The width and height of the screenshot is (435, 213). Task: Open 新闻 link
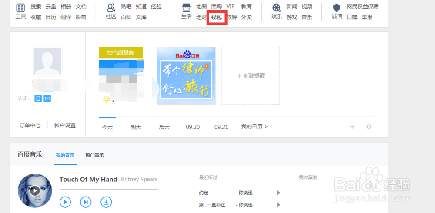(x=292, y=7)
